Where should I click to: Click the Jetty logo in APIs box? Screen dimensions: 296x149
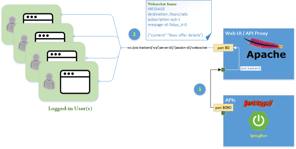259,103
